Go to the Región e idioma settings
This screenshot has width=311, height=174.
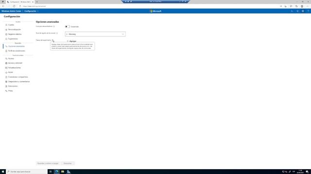pyautogui.click(x=15, y=34)
